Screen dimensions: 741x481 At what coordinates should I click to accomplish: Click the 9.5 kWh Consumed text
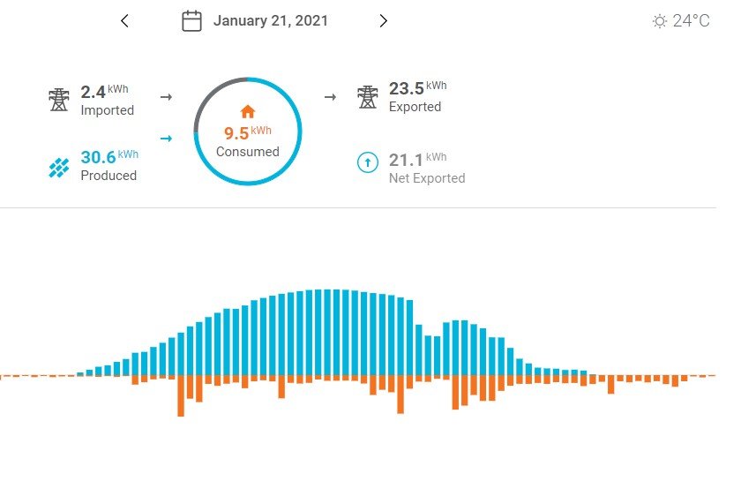point(248,141)
